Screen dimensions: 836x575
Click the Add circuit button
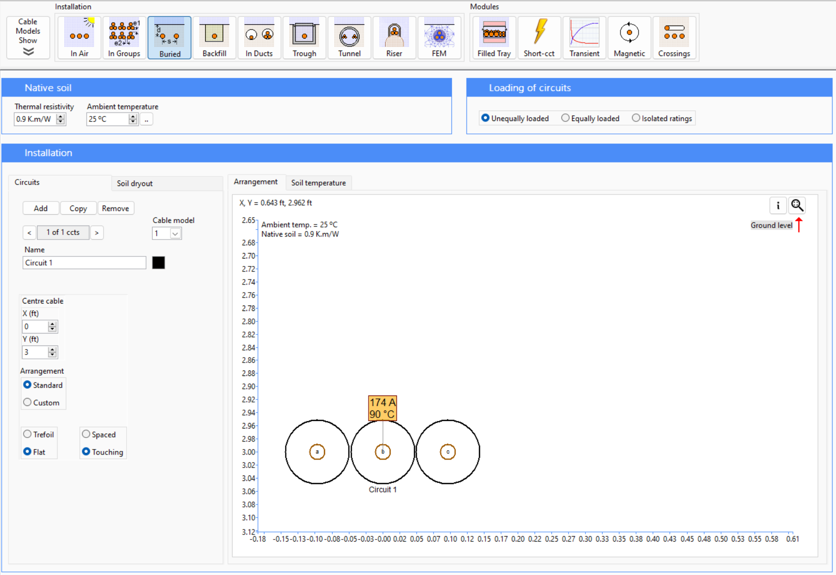(x=41, y=208)
